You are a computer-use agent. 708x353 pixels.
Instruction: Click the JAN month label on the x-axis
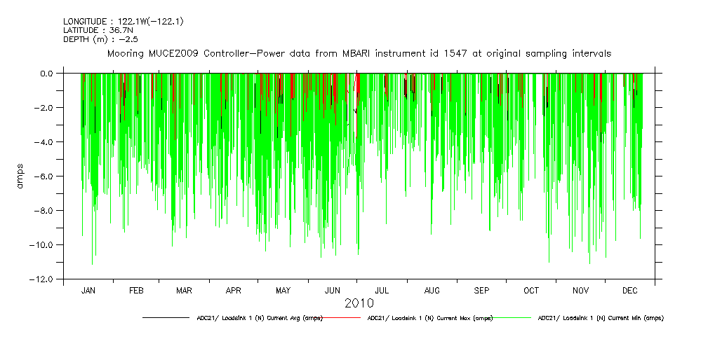(x=88, y=291)
